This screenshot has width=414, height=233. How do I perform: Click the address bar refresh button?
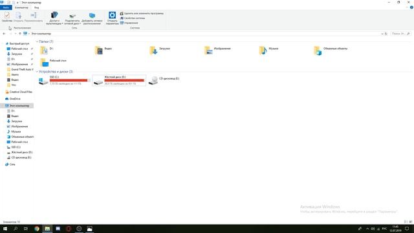point(386,34)
